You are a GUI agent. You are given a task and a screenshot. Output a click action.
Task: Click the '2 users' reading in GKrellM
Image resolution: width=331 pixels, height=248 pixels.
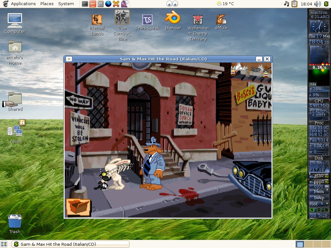coord(318,114)
